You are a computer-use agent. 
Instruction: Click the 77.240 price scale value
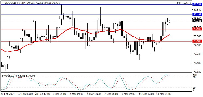[x=197, y=54]
